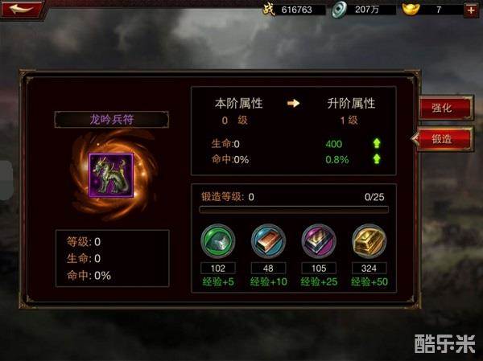483x361 pixels.
Task: Tap the gold ingot currency icon
Action: point(411,9)
